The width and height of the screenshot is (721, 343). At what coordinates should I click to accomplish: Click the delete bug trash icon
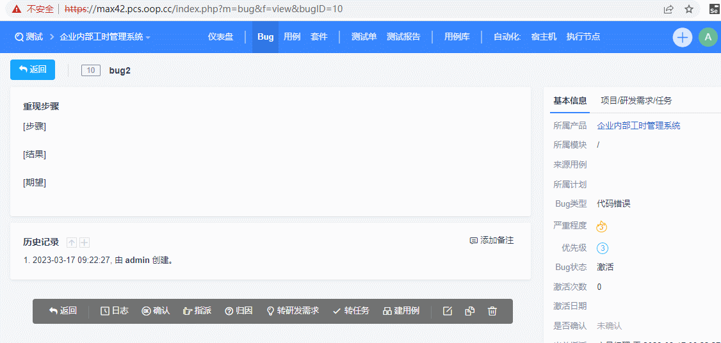[x=492, y=311]
